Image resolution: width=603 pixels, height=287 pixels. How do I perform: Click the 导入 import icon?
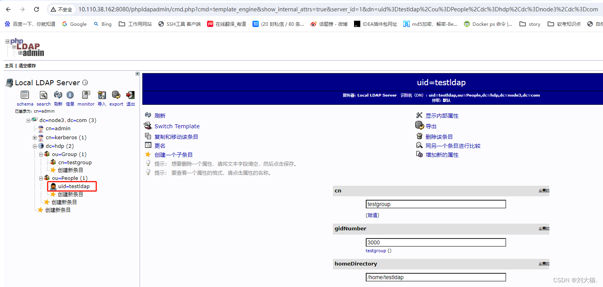102,95
